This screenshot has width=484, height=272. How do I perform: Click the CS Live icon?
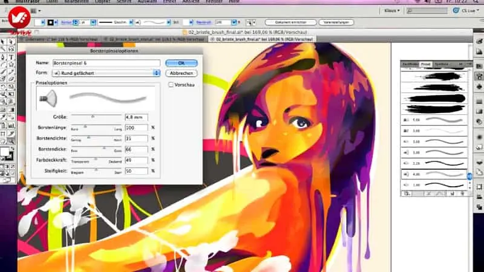(x=456, y=10)
